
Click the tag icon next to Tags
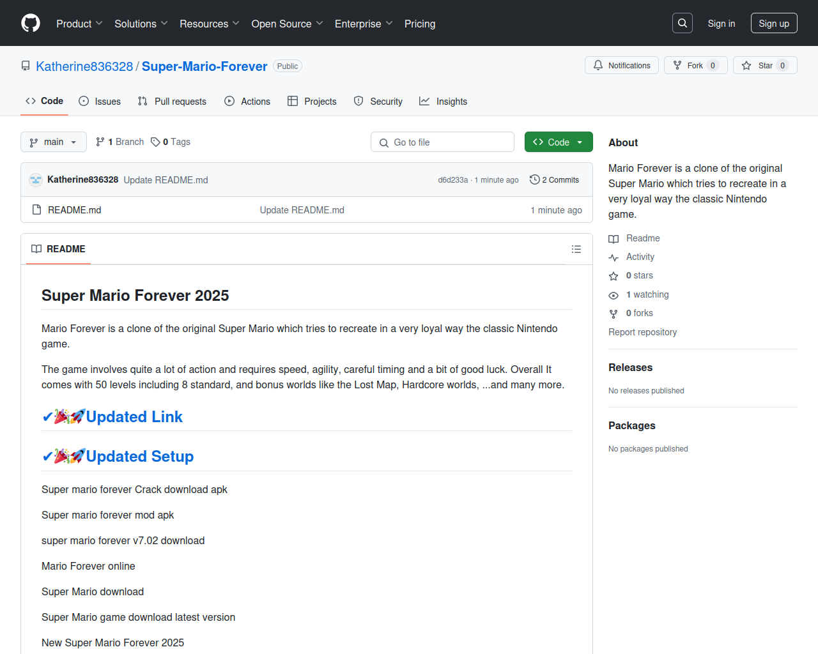tap(155, 142)
